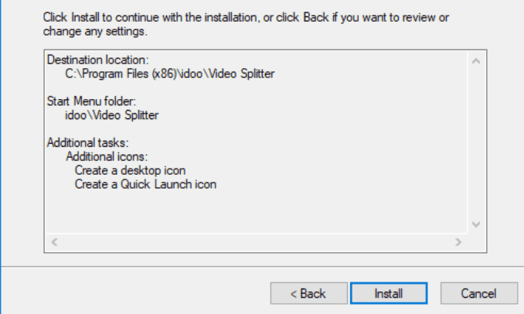
Task: Click the 'Destination location:' heading line
Action: pos(97,60)
